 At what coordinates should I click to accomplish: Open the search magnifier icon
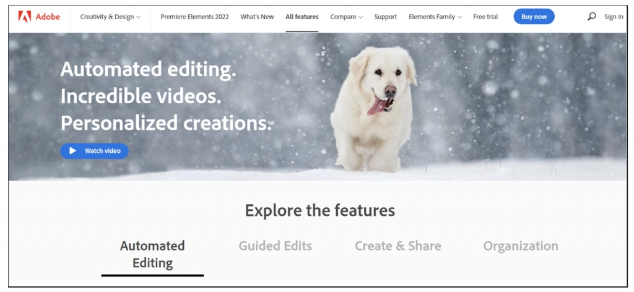tap(591, 17)
